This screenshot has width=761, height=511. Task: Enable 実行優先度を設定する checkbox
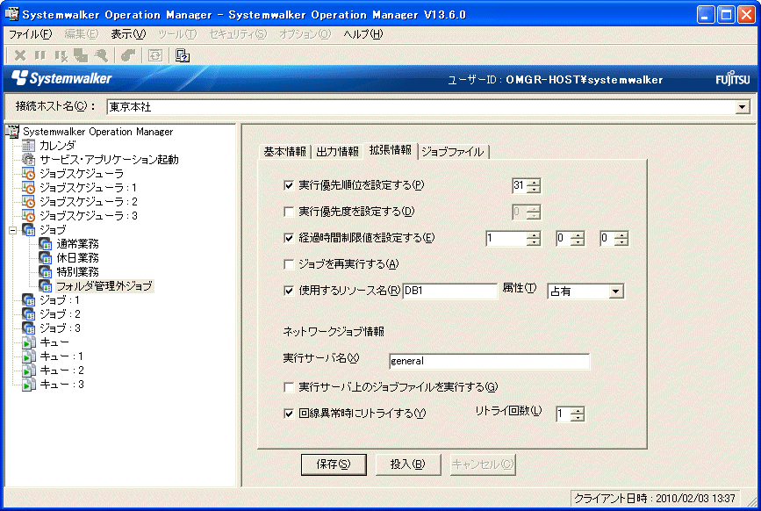click(289, 212)
